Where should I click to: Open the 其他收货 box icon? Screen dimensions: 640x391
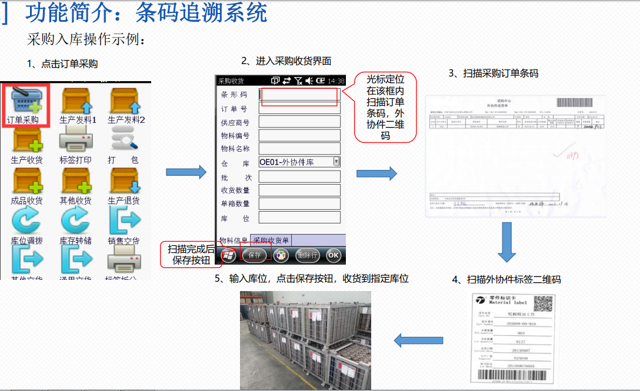coord(76,181)
